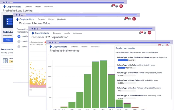Click the square window control of Predictive Maintenance window
The width and height of the screenshot is (195, 110).
pos(52,42)
